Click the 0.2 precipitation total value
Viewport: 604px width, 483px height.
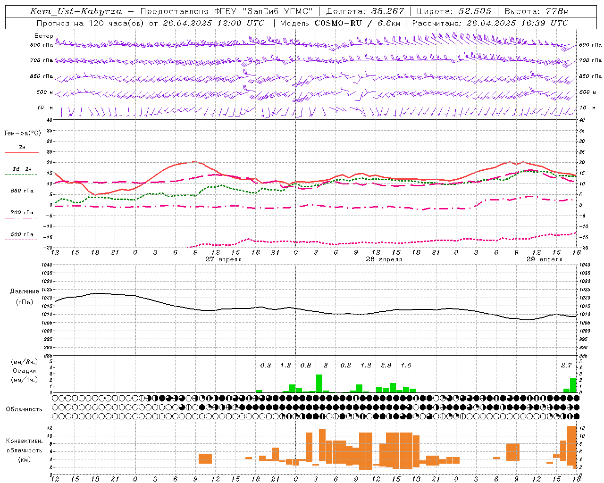point(346,365)
